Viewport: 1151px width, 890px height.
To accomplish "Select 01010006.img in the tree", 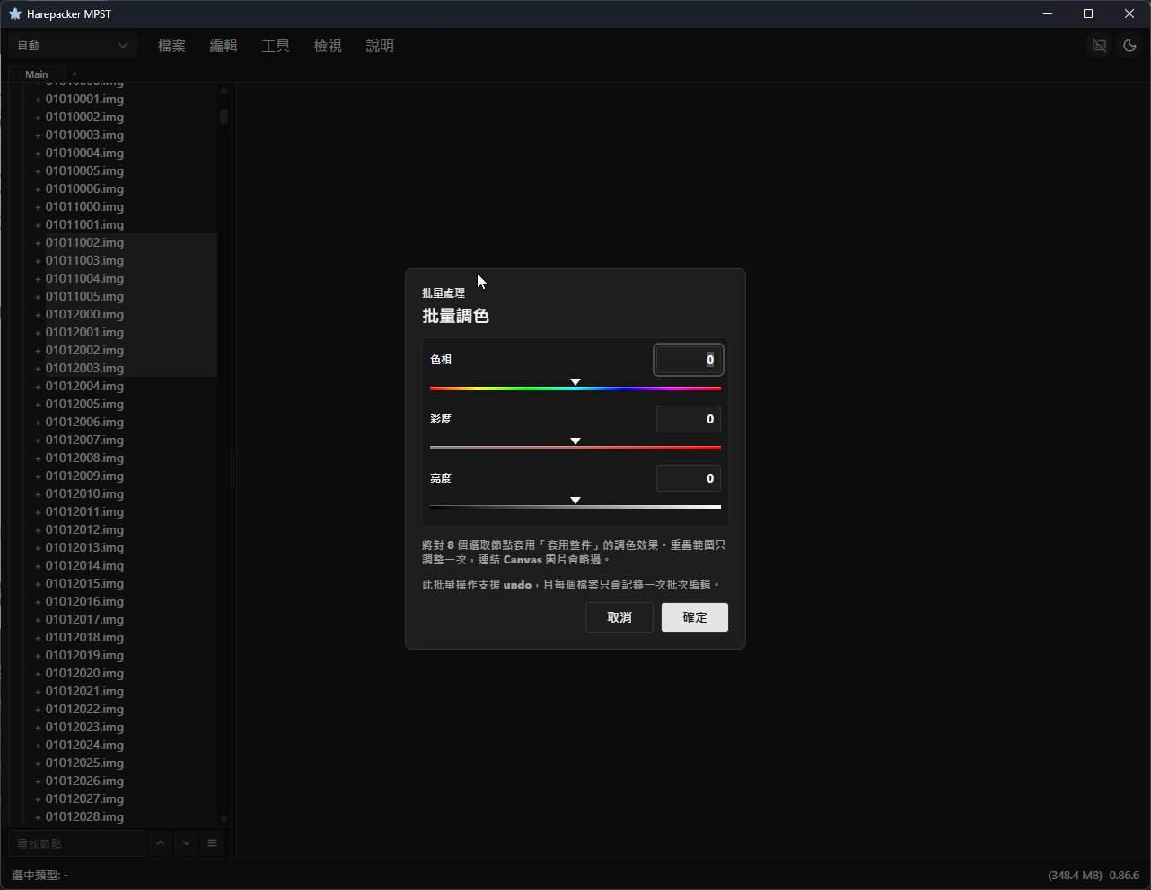I will [84, 188].
